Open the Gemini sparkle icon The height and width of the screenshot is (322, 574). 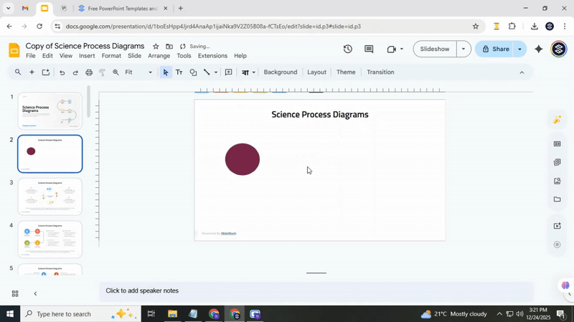(x=539, y=49)
